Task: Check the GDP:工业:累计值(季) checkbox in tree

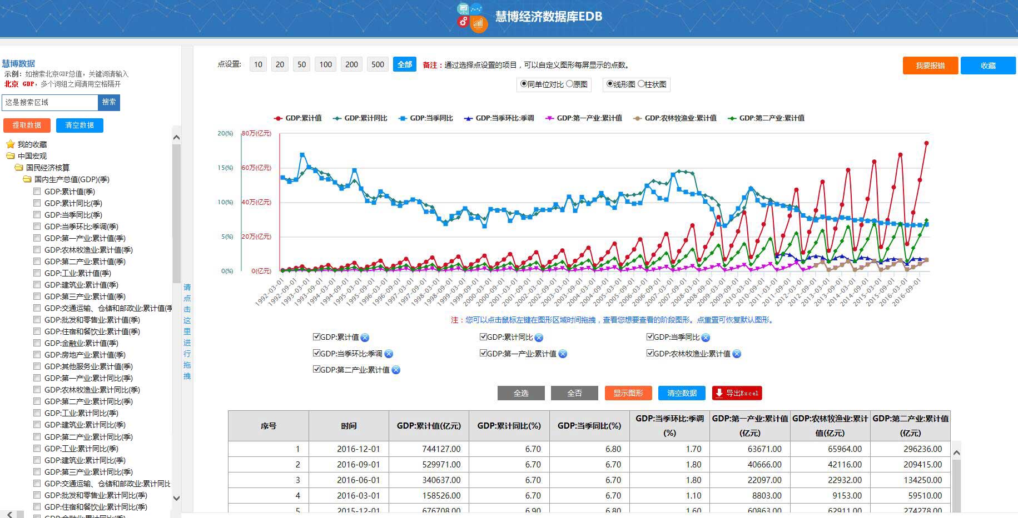Action: point(37,273)
